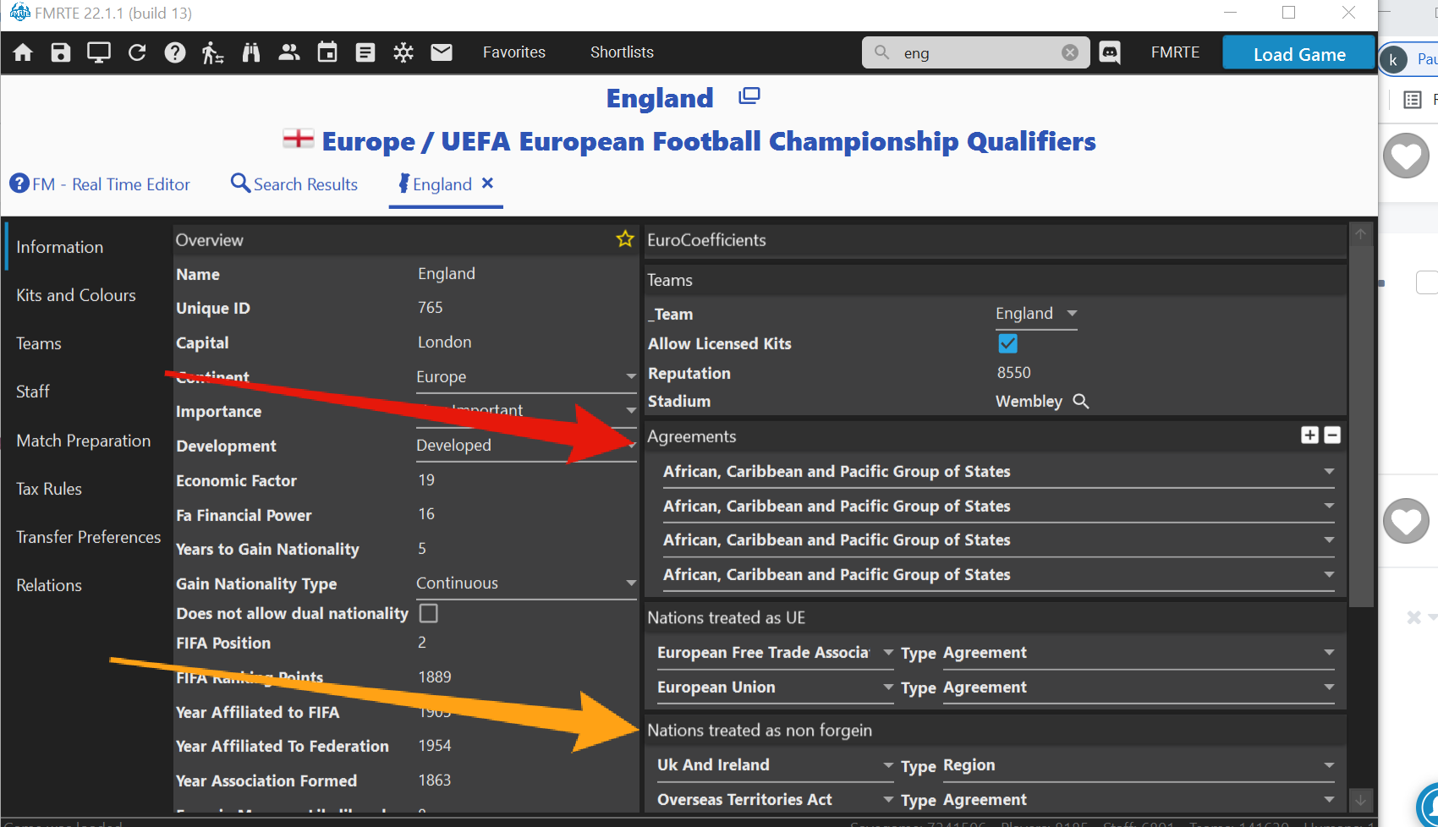Click the Capital value London

[445, 342]
